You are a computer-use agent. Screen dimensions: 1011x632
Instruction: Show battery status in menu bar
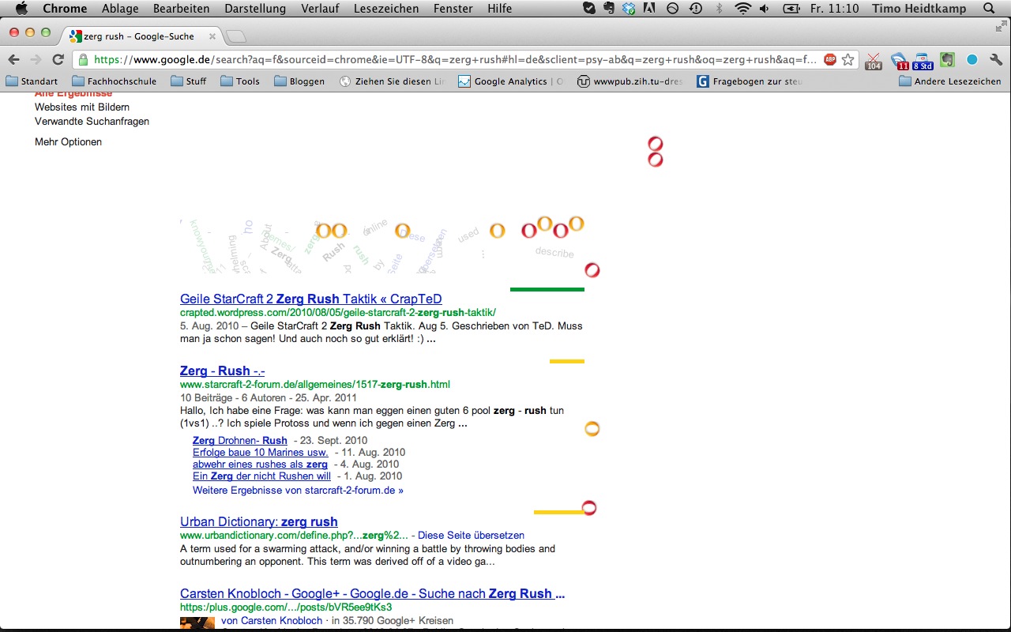point(791,9)
